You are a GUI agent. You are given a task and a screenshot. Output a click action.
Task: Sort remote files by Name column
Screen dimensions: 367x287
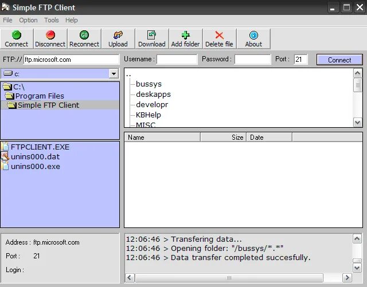[162, 137]
